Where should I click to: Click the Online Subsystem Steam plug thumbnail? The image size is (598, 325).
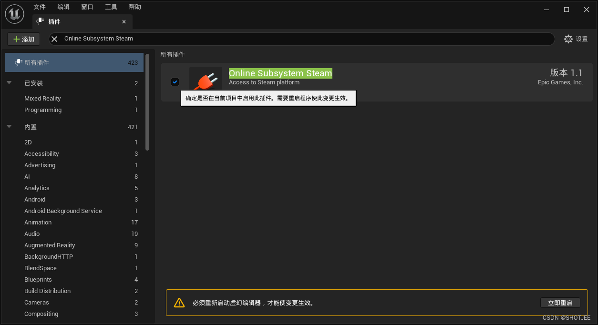[x=206, y=78]
